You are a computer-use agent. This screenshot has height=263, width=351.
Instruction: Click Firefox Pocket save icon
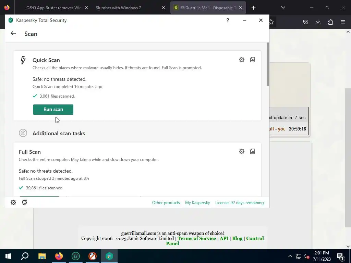point(305,22)
